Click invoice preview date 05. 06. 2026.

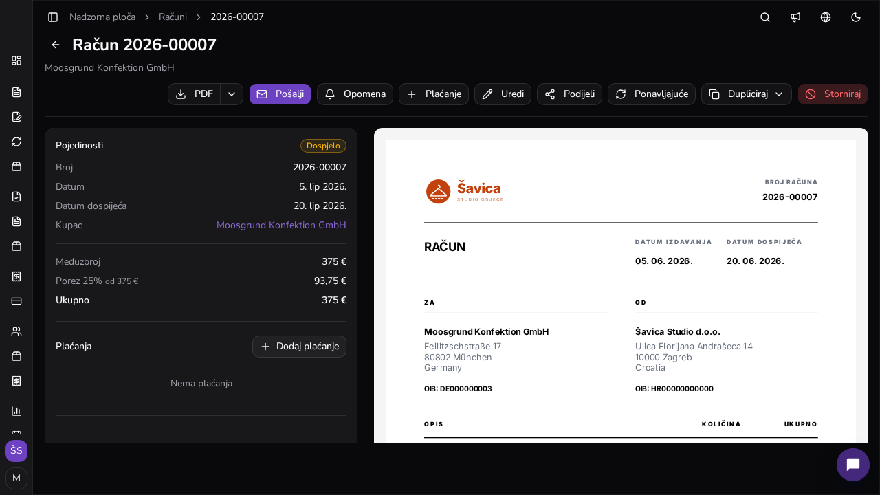[664, 261]
